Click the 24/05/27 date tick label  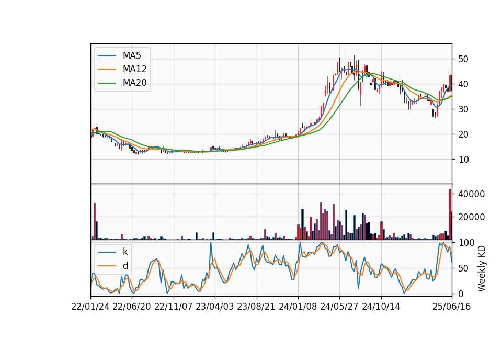pos(339,307)
